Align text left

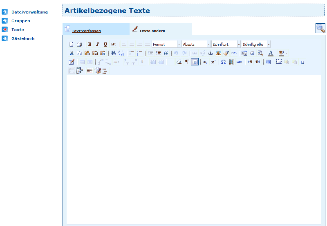[124, 44]
